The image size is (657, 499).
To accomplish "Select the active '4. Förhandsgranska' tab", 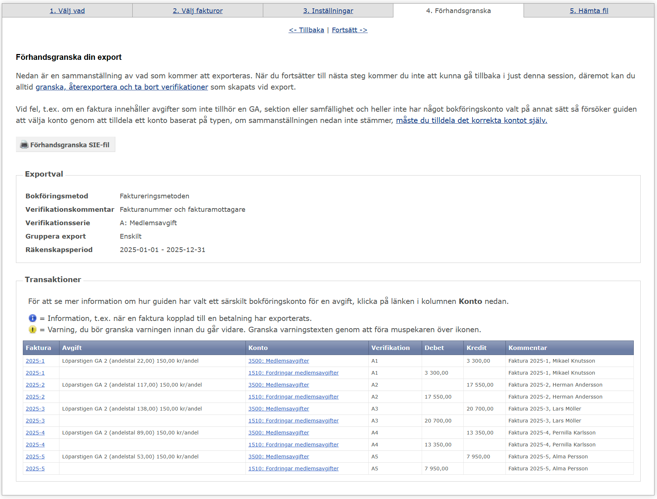I will coord(458,11).
